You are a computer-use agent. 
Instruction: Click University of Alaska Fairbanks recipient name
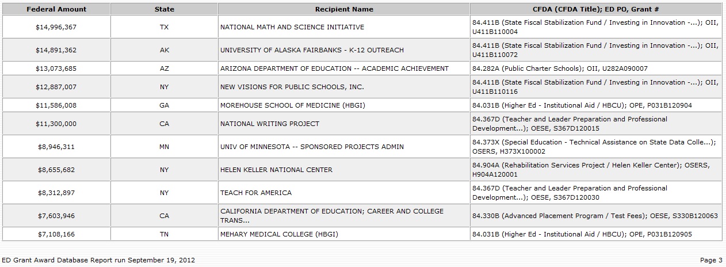click(312, 50)
